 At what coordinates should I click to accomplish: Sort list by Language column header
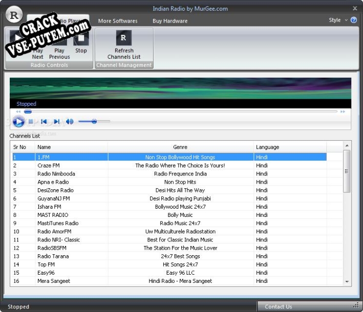click(289, 147)
